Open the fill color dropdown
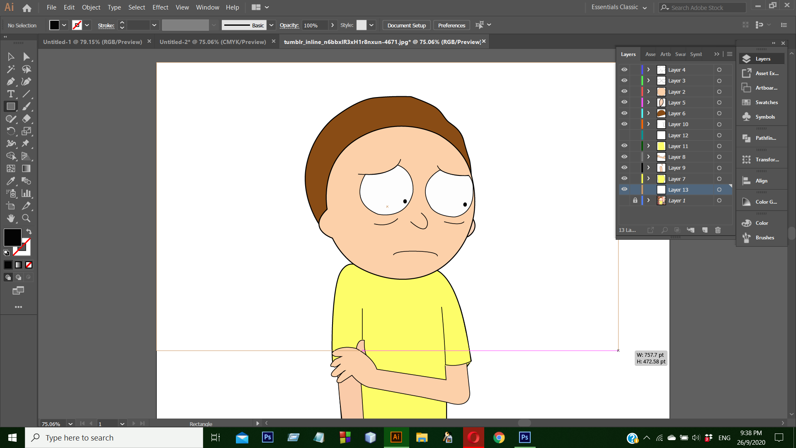 pyautogui.click(x=64, y=25)
